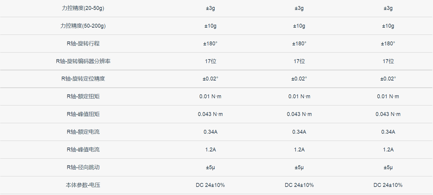
Task: Click the first ±180° value cell
Action: [x=210, y=44]
